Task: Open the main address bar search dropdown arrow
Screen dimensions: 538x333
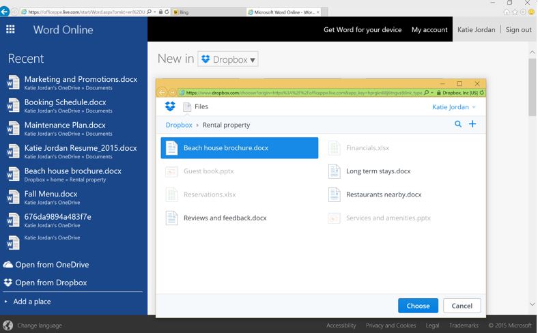Action: click(x=155, y=12)
